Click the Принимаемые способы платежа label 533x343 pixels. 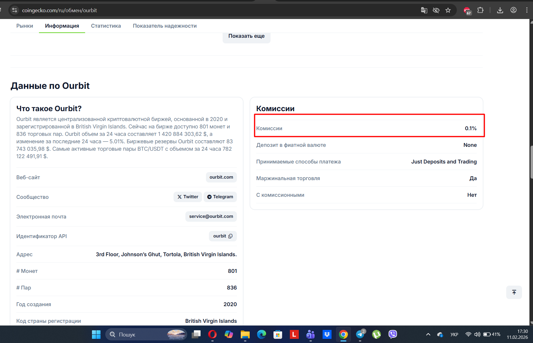(x=298, y=162)
